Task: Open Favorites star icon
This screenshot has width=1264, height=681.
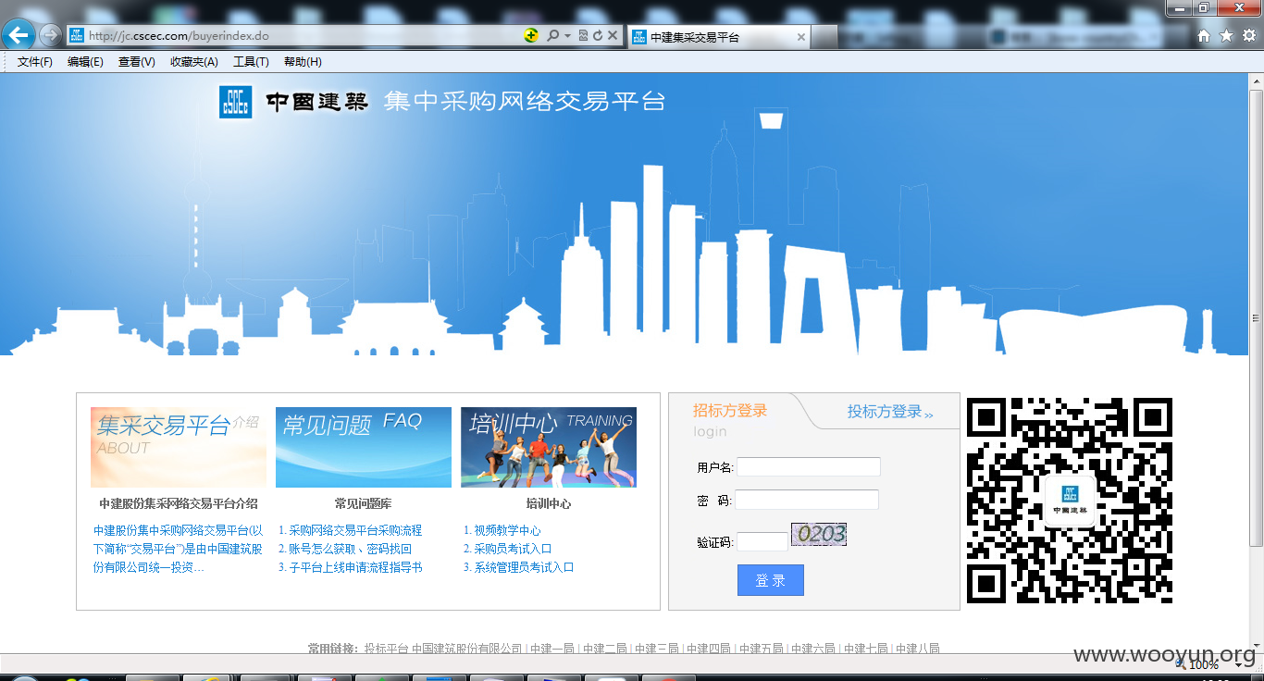Action: coord(1227,36)
